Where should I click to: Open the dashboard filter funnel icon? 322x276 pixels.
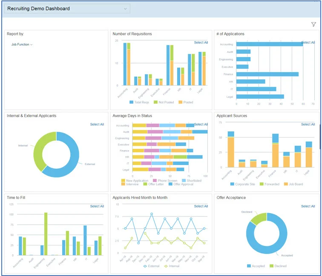point(313,25)
